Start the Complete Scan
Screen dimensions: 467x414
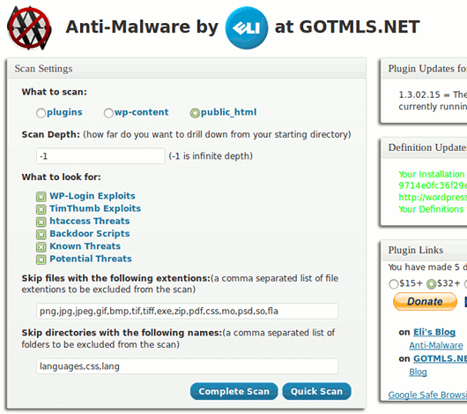pyautogui.click(x=234, y=391)
